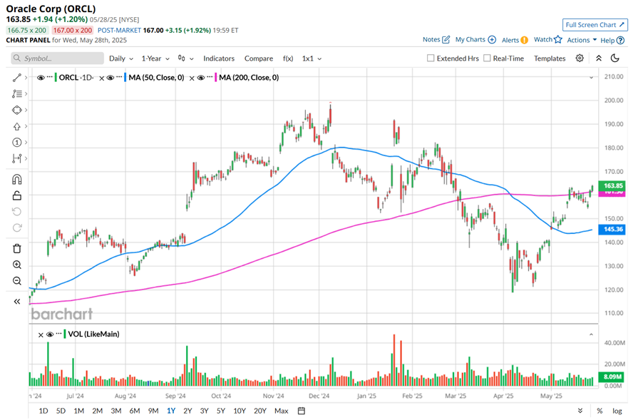The image size is (643, 420).
Task: Click the ORCL green color swatch
Action: pos(56,78)
